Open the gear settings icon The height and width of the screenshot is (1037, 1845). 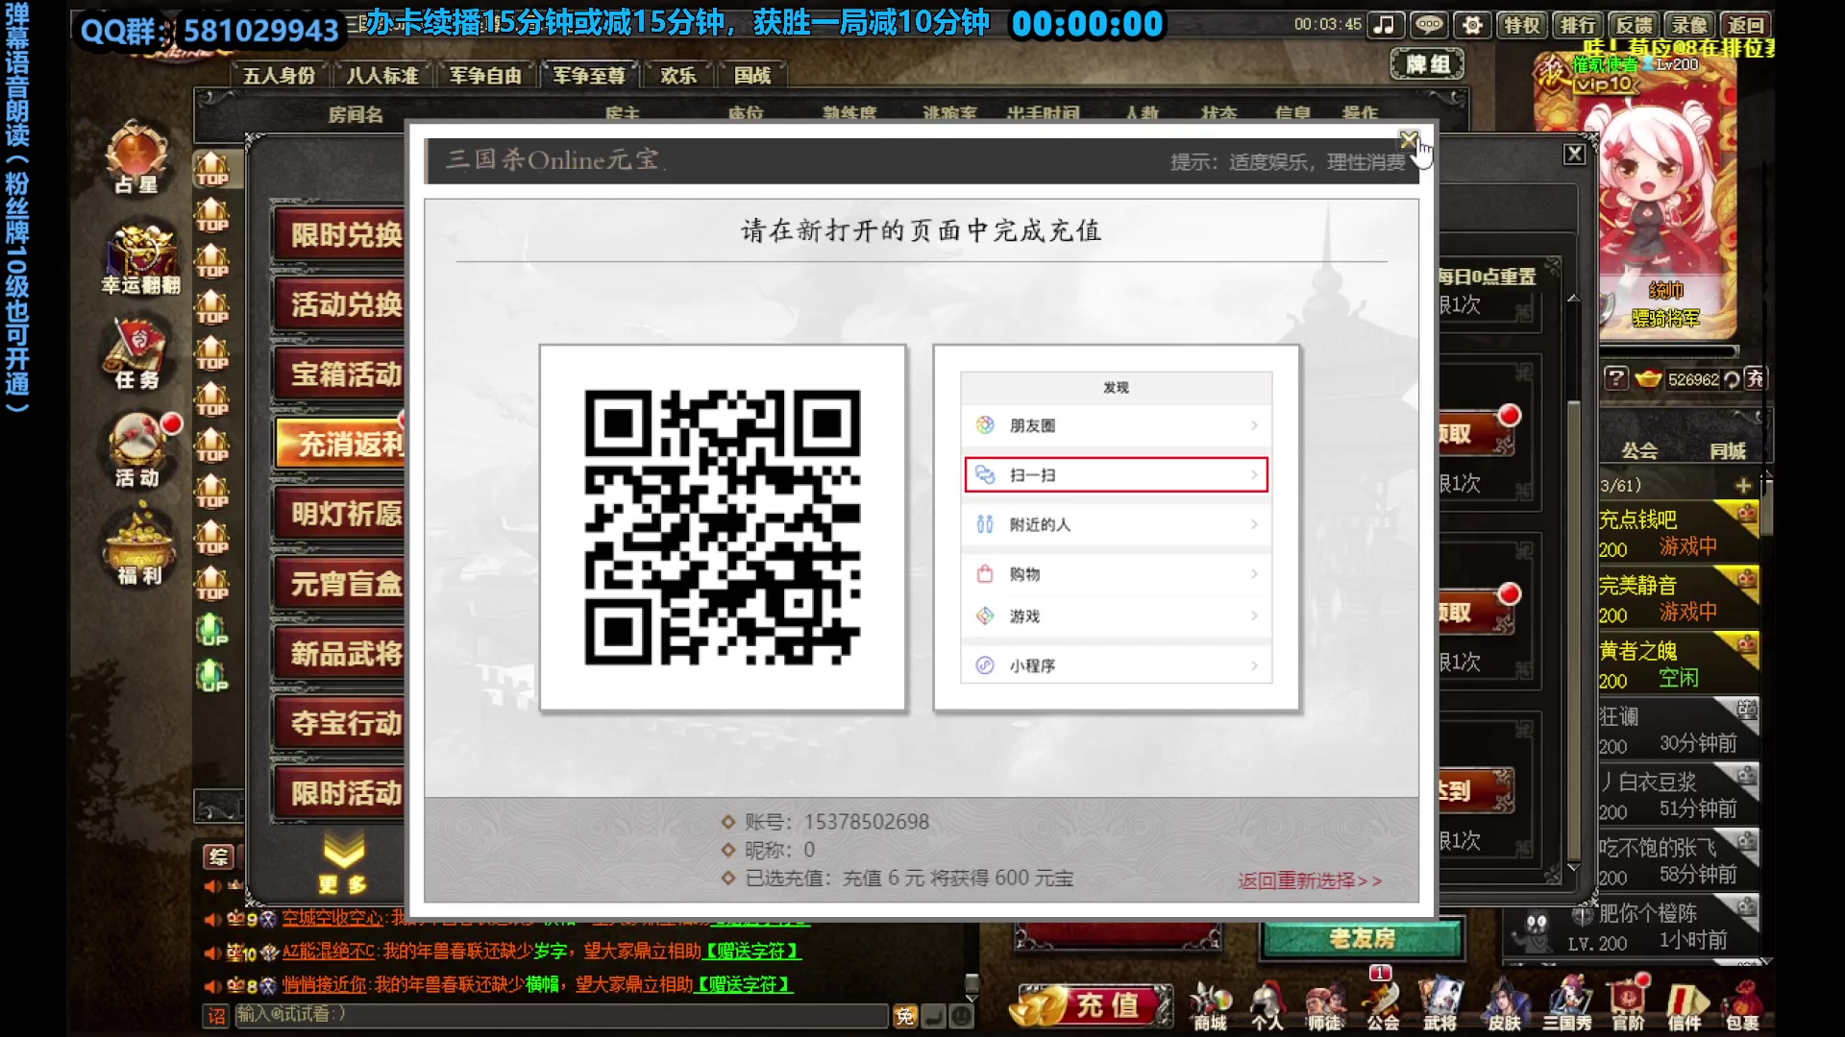[x=1472, y=25]
